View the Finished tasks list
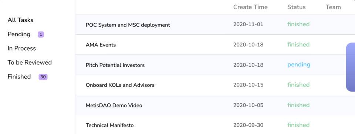Screen dimensions: 355x134 coord(19,77)
